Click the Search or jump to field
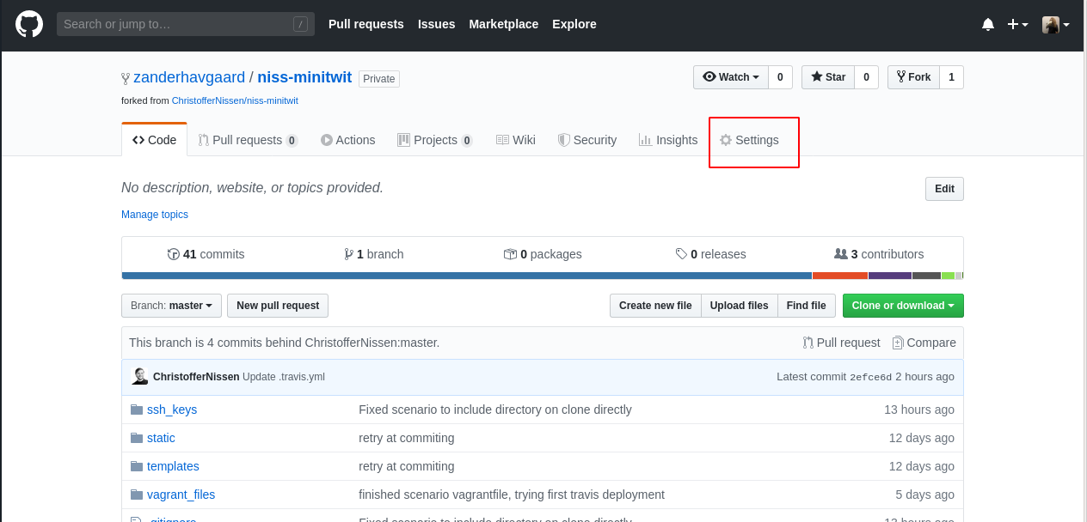Screen dimensions: 1087x522 [184, 24]
